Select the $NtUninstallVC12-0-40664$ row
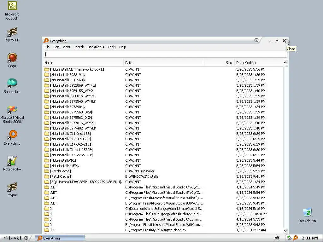This screenshot has height=242, width=323. [x=163, y=139]
